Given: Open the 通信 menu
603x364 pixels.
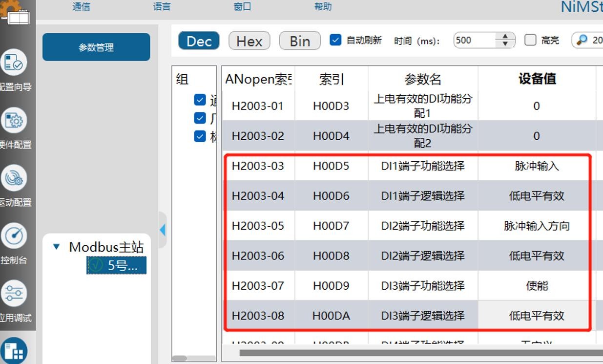Looking at the screenshot, I should pos(81,6).
